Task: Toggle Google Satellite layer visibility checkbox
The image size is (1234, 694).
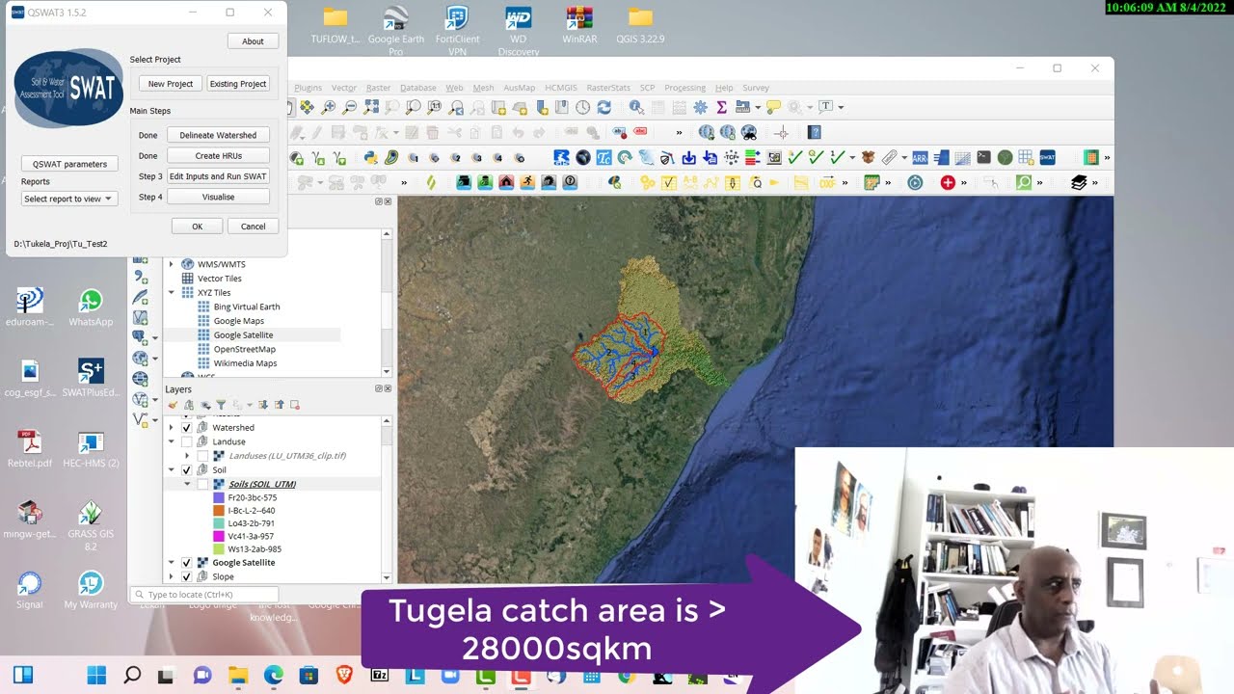Action: (x=187, y=562)
